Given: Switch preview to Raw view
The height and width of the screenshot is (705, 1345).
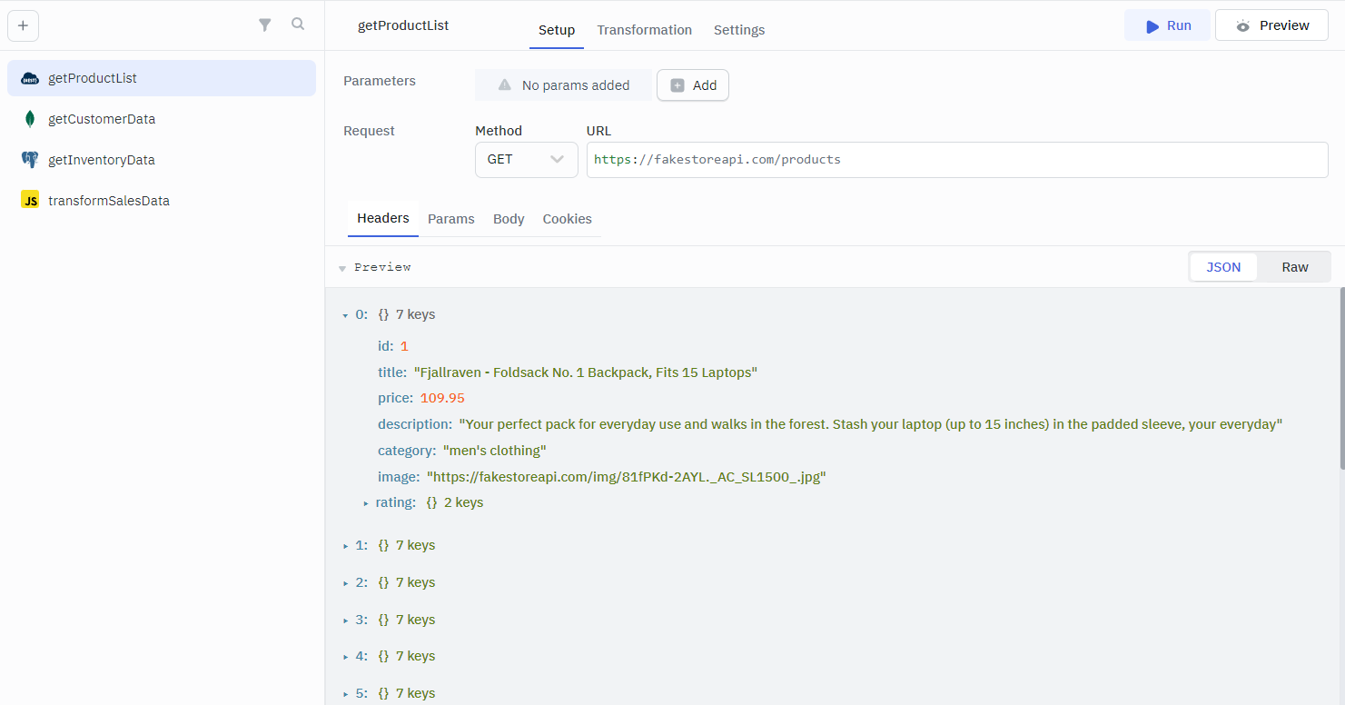Looking at the screenshot, I should click(x=1294, y=267).
